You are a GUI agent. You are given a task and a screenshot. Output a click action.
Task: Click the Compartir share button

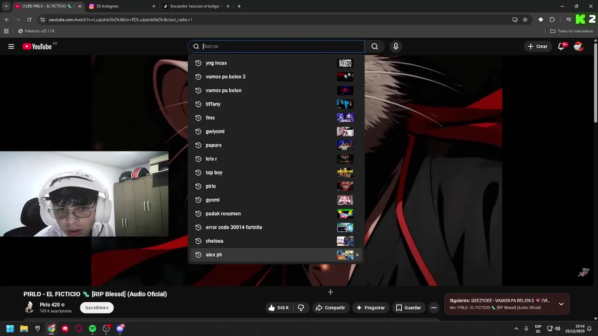tap(330, 308)
